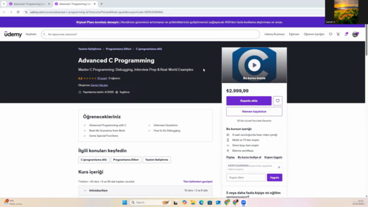Open Öğrenim İçeriğim menu item
This screenshot has height=207, width=368.
pyautogui.click(x=314, y=34)
